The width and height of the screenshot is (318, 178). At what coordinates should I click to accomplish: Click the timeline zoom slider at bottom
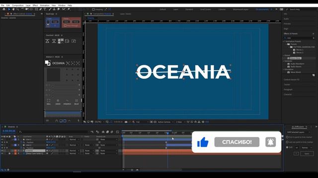[x=132, y=170]
